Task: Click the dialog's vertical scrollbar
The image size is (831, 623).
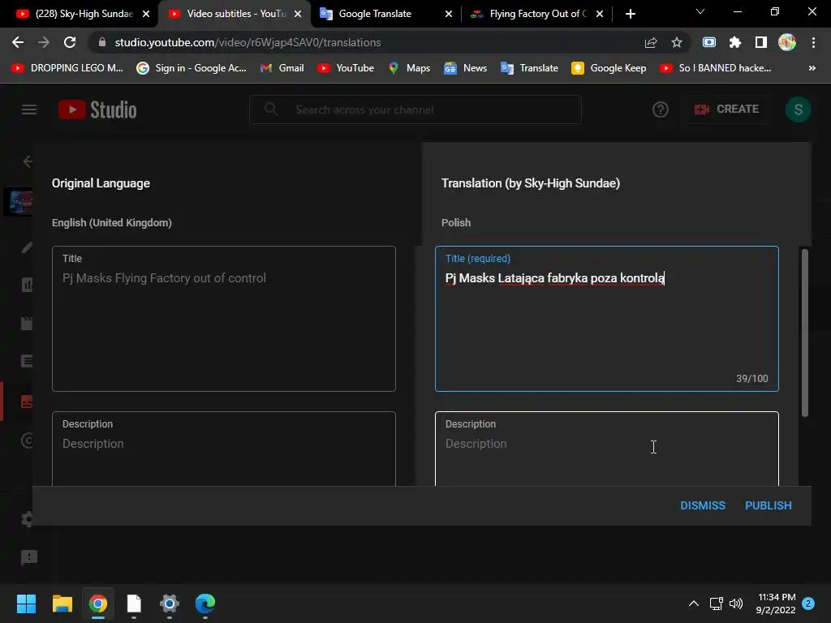Action: click(804, 333)
